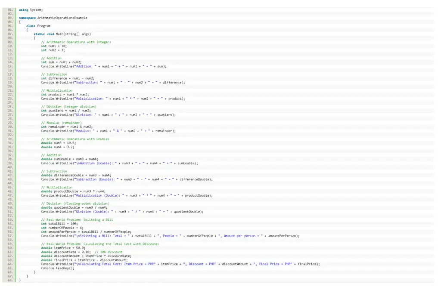Click the 'Console.ReadKey();' line

[58, 268]
